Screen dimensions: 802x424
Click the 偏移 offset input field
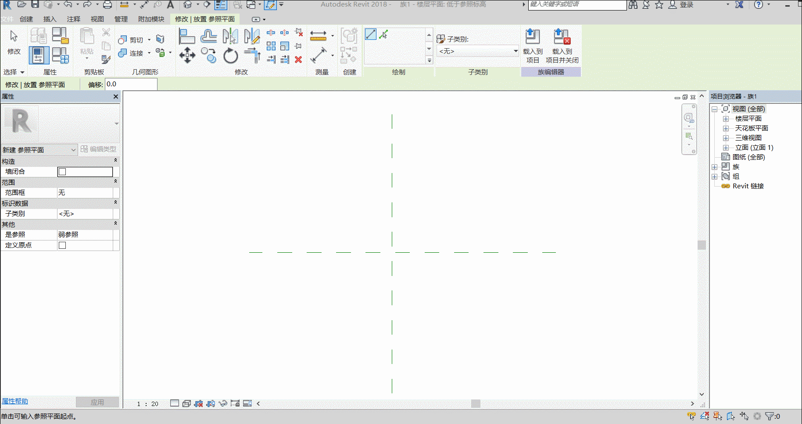[x=131, y=84]
